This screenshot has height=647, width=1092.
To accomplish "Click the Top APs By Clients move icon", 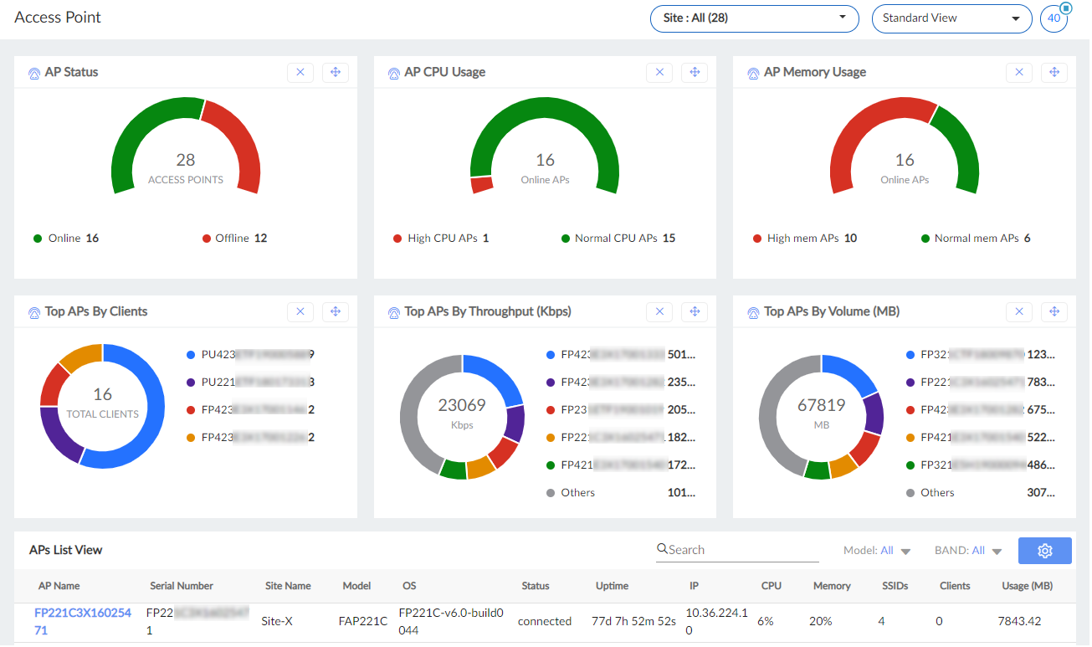I will click(336, 311).
